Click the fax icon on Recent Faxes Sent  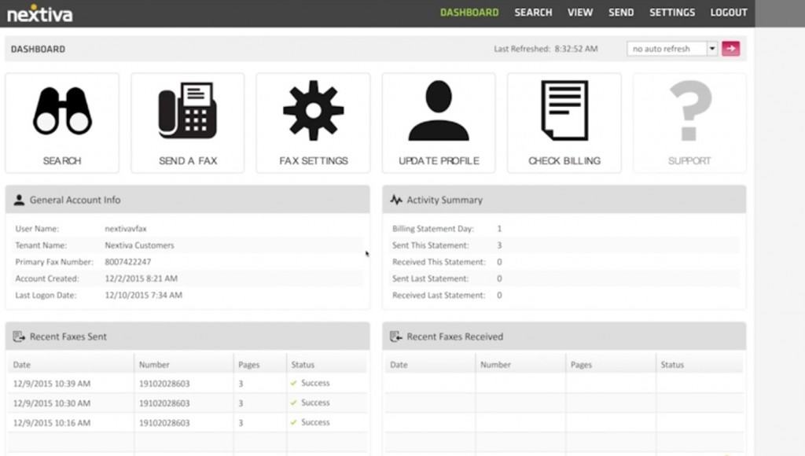click(19, 336)
